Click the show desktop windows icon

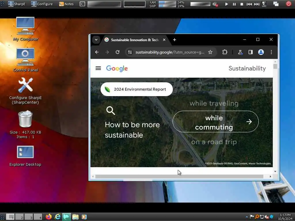[276, 4]
